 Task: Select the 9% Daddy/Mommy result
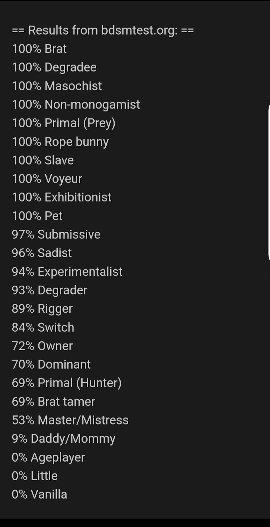(64, 439)
